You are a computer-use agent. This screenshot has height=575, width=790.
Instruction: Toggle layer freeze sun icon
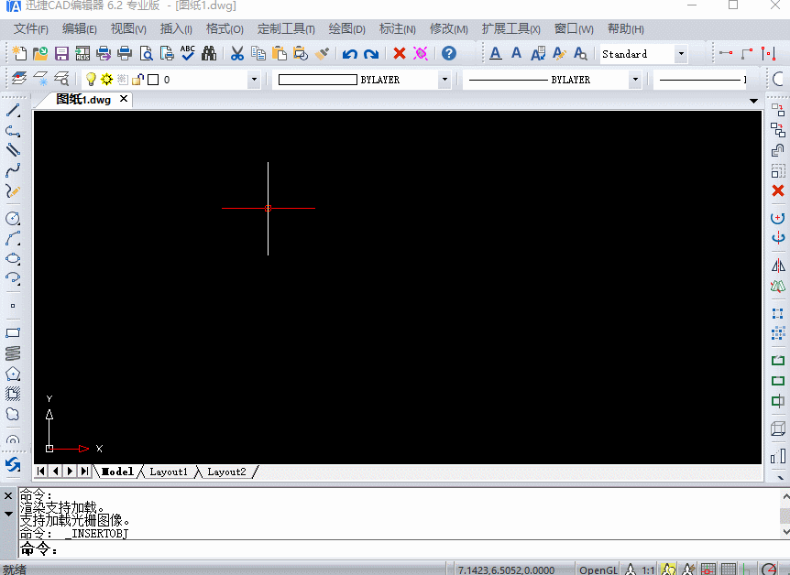click(107, 79)
